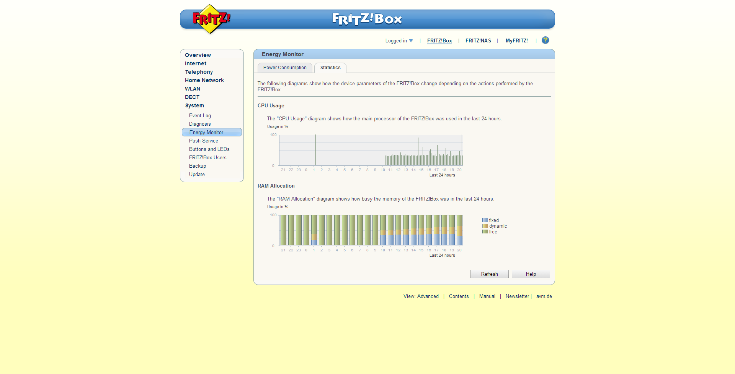Image resolution: width=735 pixels, height=374 pixels.
Task: Click the Refresh button
Action: 489,274
